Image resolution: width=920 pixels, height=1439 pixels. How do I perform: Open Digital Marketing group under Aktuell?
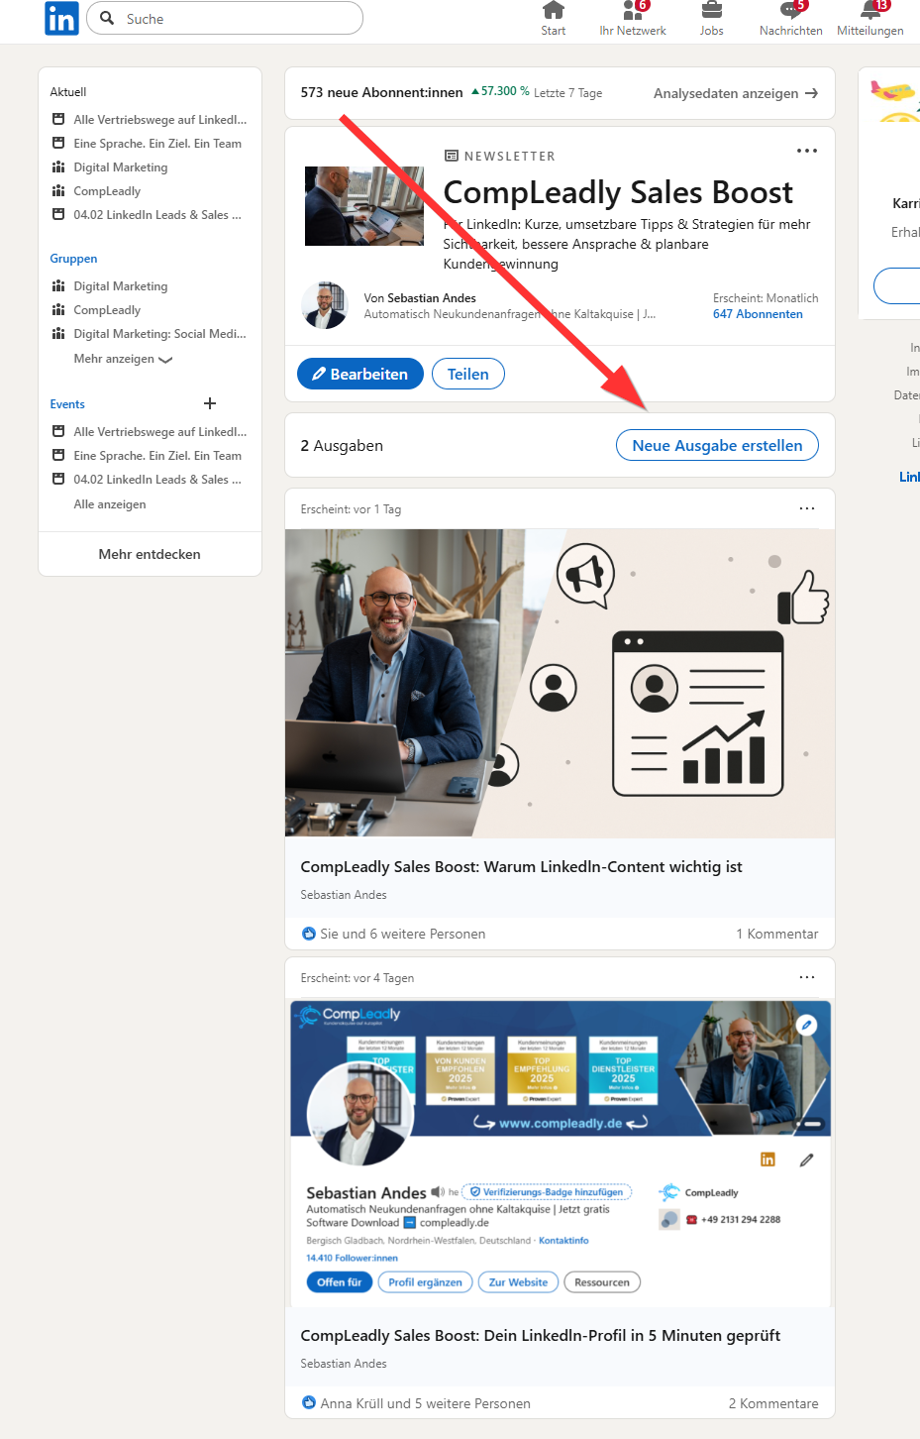tap(121, 167)
